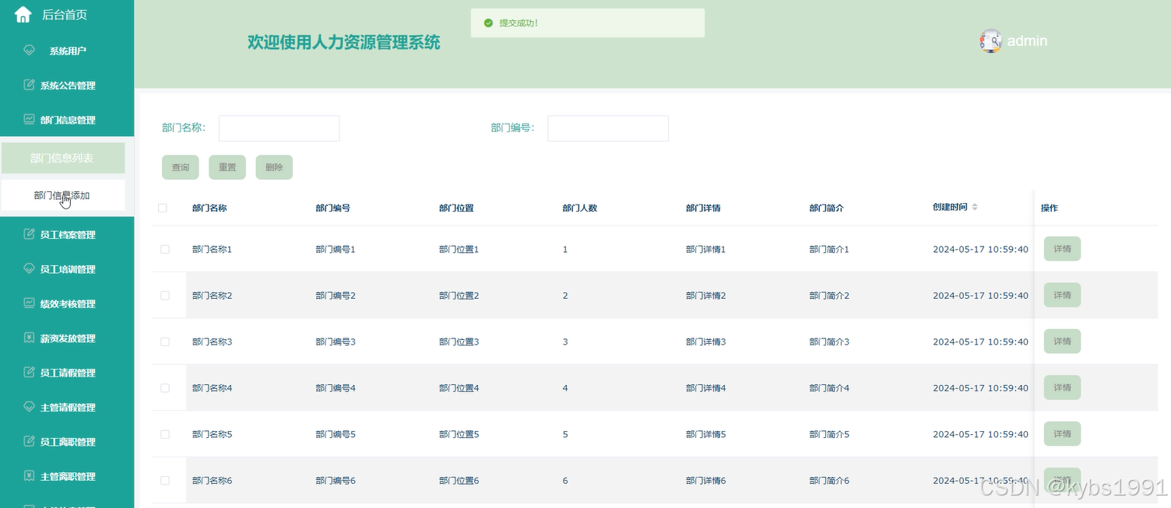Open the 员工离职管理 menu
This screenshot has height=508, width=1171.
pyautogui.click(x=67, y=441)
